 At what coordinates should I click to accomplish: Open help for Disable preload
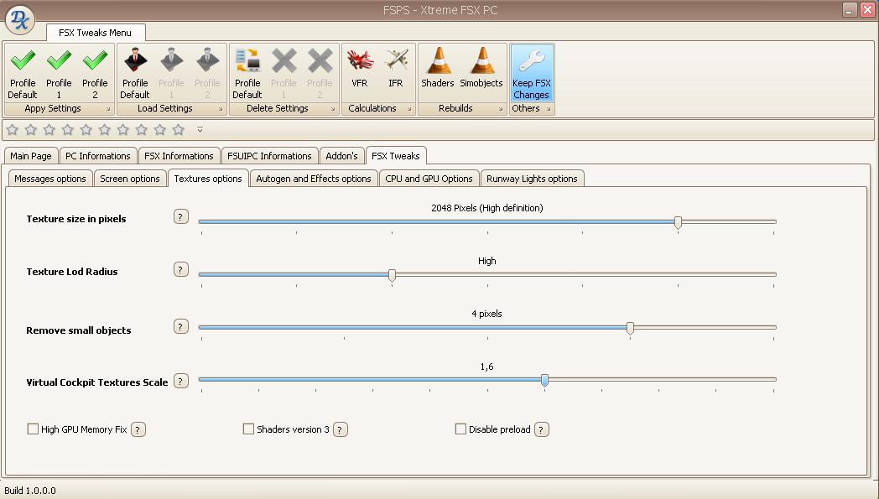click(542, 429)
